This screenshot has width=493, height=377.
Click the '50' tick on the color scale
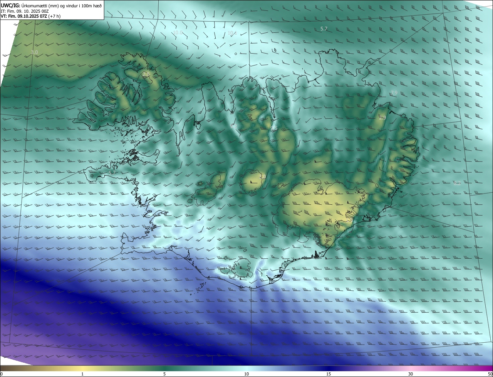click(490, 374)
